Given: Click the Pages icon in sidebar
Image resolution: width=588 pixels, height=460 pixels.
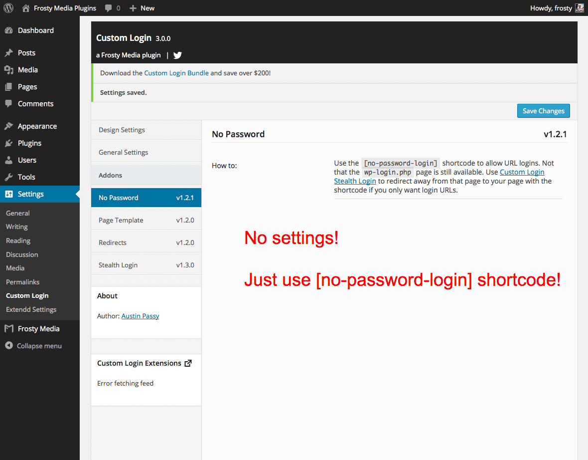Looking at the screenshot, I should [8, 87].
